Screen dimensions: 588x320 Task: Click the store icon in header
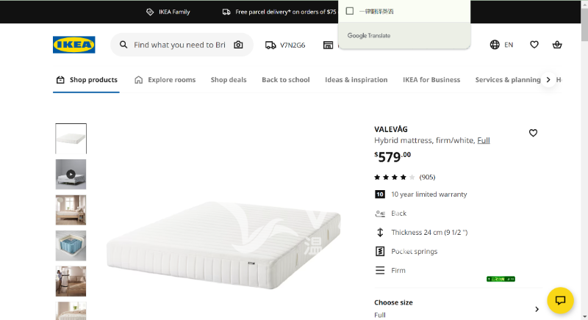tap(328, 45)
